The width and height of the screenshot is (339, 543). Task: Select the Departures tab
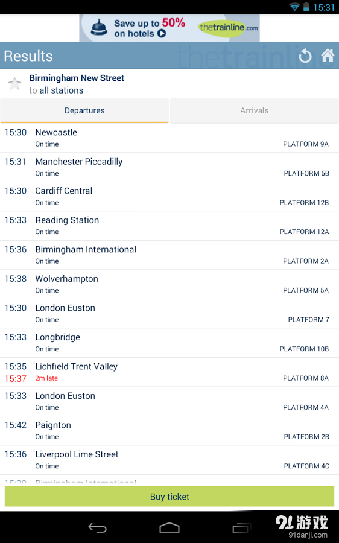pyautogui.click(x=84, y=110)
